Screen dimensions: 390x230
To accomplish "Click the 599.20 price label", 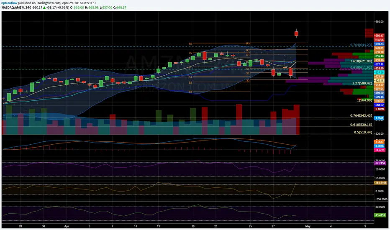I will (379, 93).
